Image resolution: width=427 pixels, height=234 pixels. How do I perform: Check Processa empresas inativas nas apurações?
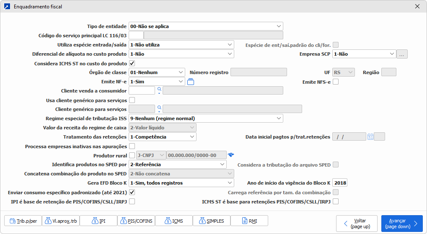(132, 146)
